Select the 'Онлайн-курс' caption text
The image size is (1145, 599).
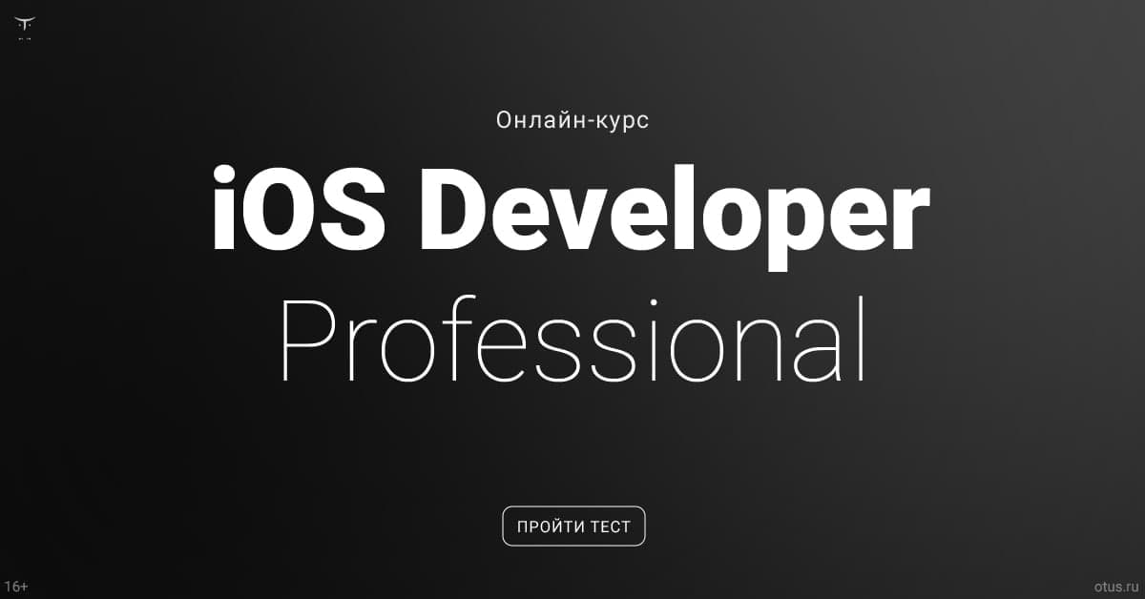(572, 121)
